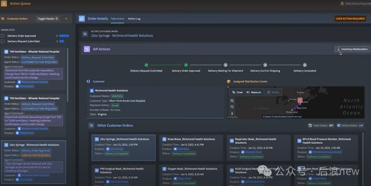371x186 pixels.
Task: Collapse the Customer Orders sidebar arrow
Action: [66, 19]
